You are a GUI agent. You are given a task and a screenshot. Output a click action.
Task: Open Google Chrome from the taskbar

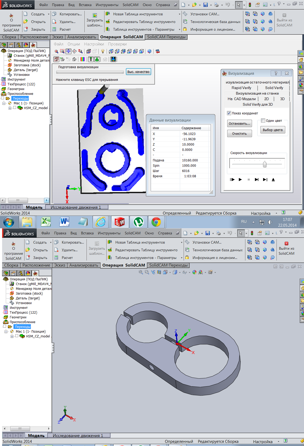coord(156,222)
